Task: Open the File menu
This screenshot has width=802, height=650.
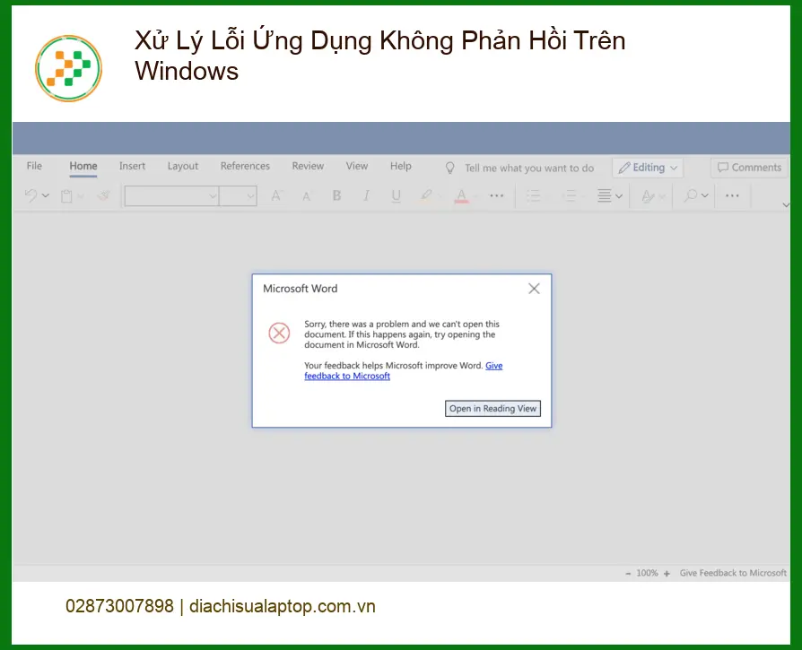Action: pos(34,166)
